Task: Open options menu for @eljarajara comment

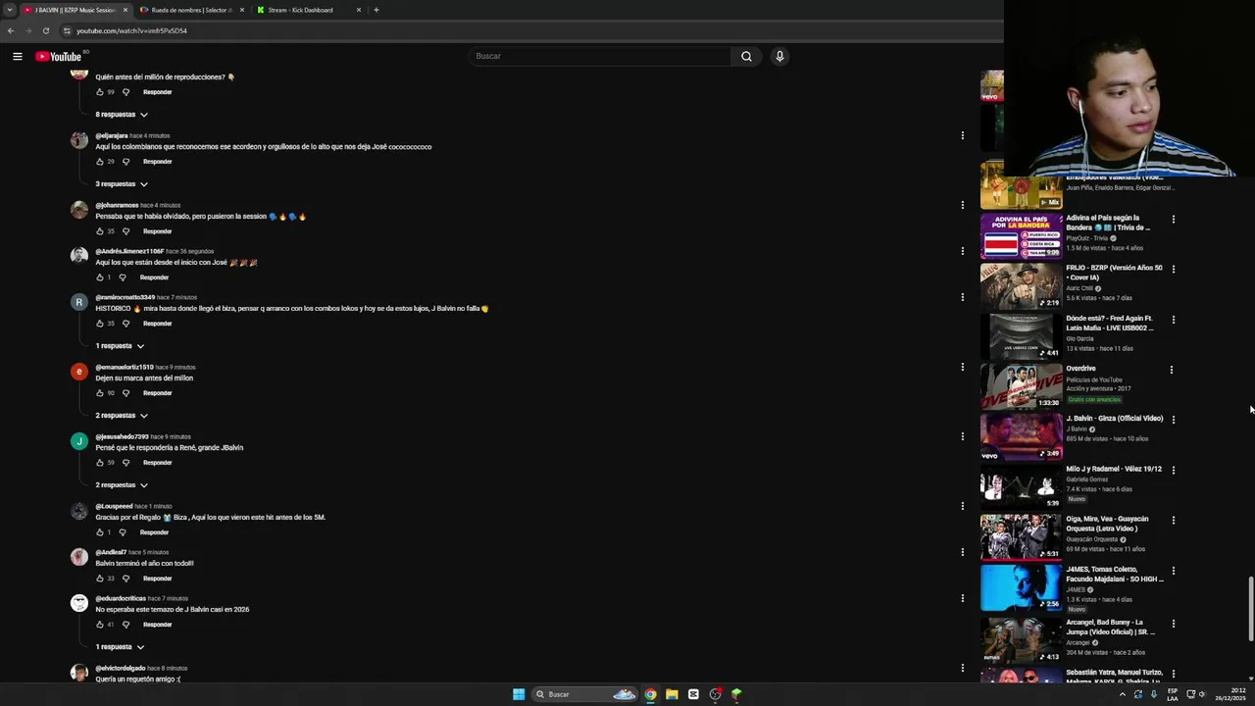Action: pos(962,135)
